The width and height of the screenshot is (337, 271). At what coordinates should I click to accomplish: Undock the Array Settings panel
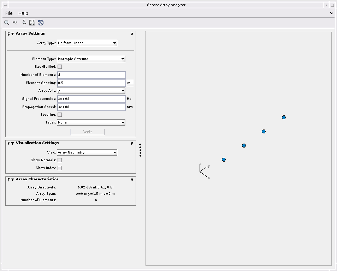[x=132, y=34]
